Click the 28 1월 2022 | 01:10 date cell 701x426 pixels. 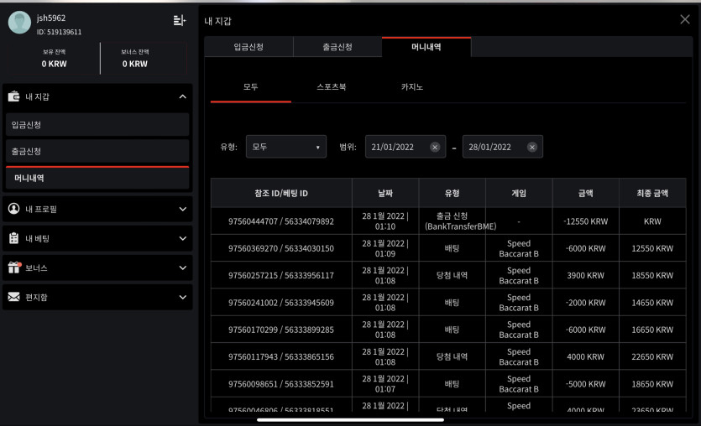(x=385, y=221)
